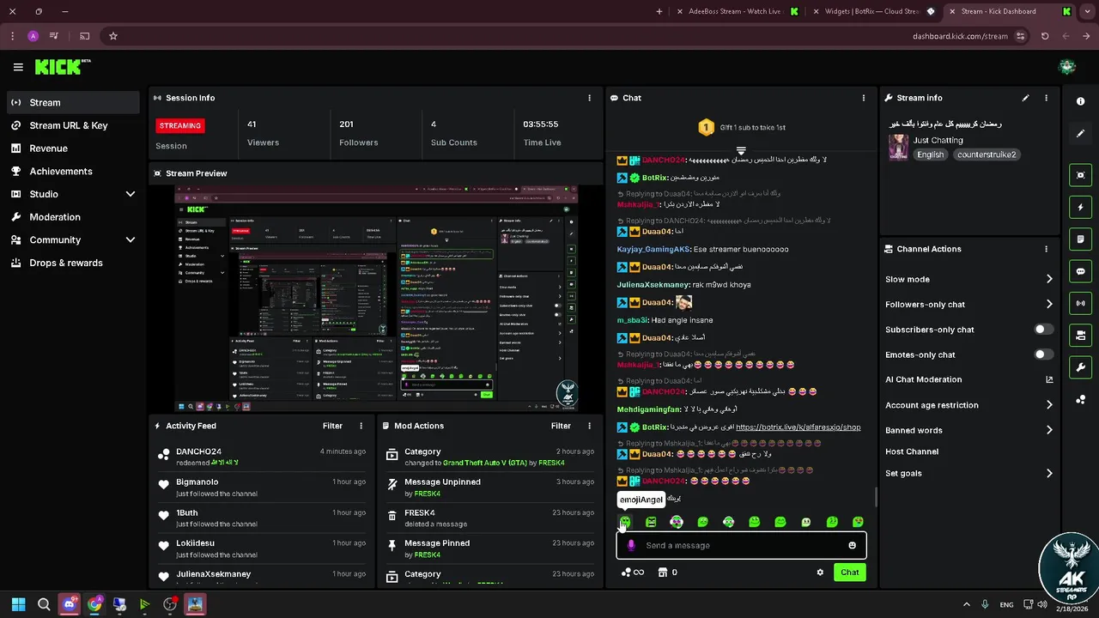
Task: Open external AI Chat Moderation link icon
Action: point(1049,379)
